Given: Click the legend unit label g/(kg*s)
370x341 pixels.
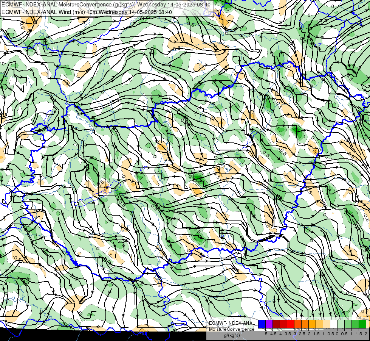Looking at the screenshot, I should point(232,335).
